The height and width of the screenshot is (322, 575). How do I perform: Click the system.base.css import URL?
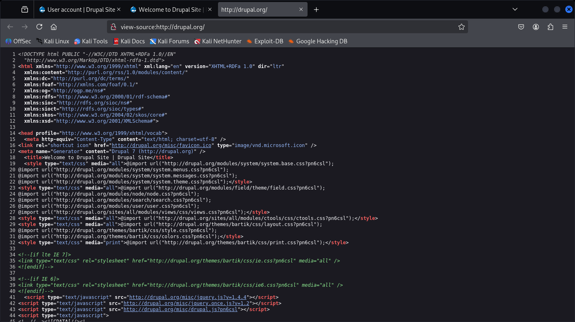[x=241, y=164]
